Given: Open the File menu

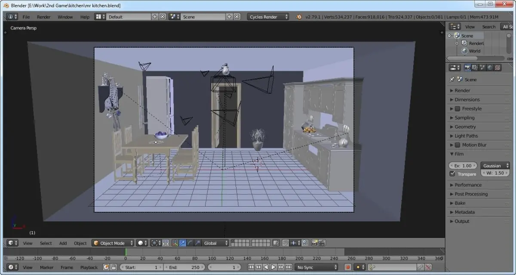Looking at the screenshot, I should 26,17.
